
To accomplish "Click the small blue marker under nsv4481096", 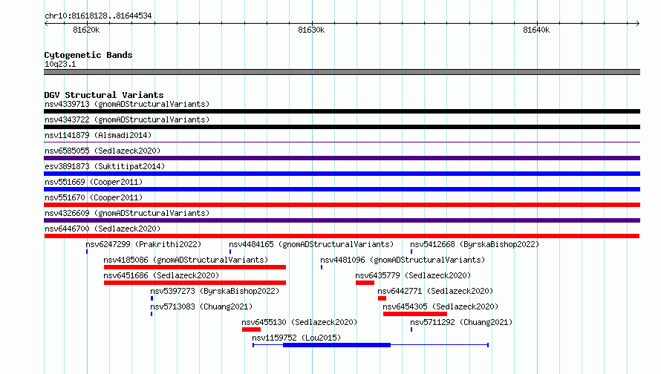I will [322, 267].
